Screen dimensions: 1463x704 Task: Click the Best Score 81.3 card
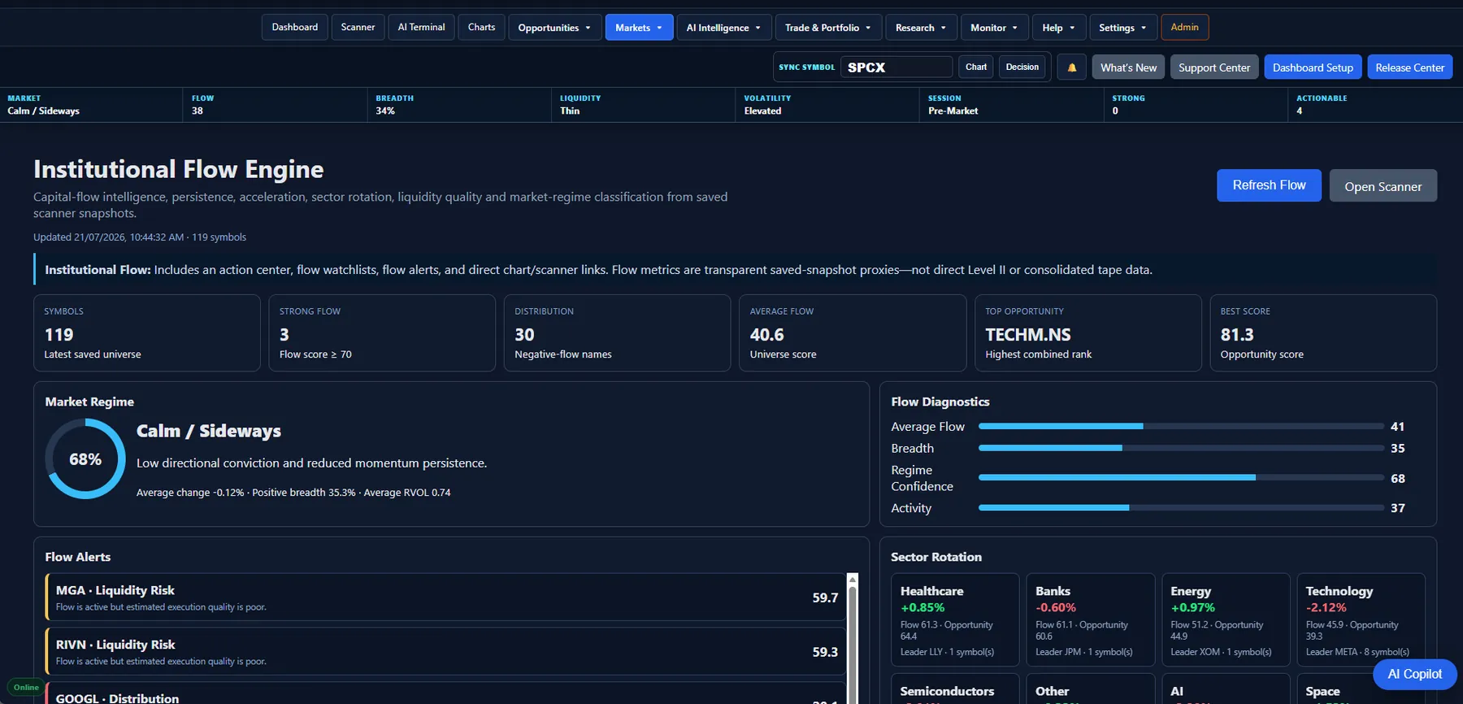(x=1323, y=333)
